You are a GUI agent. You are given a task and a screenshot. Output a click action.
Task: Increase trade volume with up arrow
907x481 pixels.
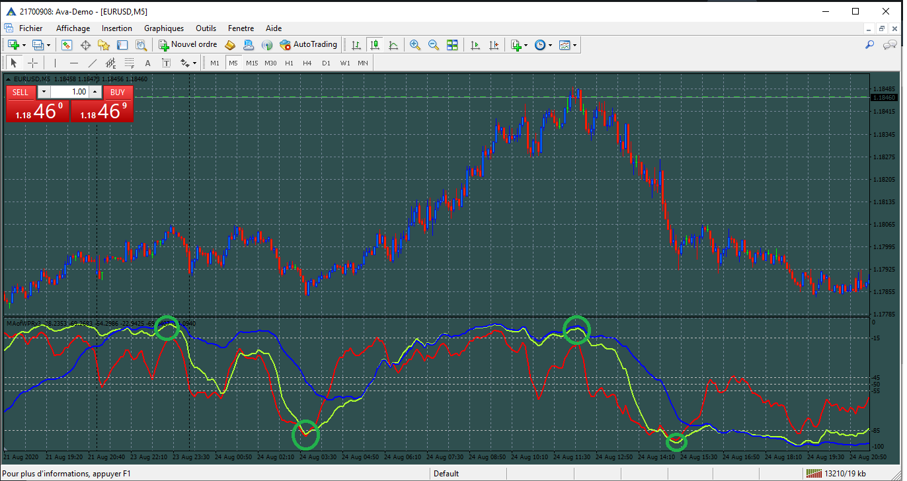tap(95, 92)
